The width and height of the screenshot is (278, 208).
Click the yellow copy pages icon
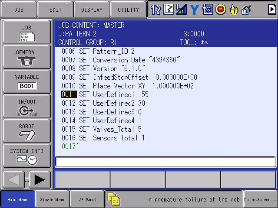tap(114, 199)
